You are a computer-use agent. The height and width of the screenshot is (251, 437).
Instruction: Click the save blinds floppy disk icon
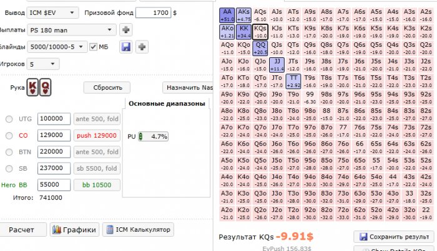(125, 47)
